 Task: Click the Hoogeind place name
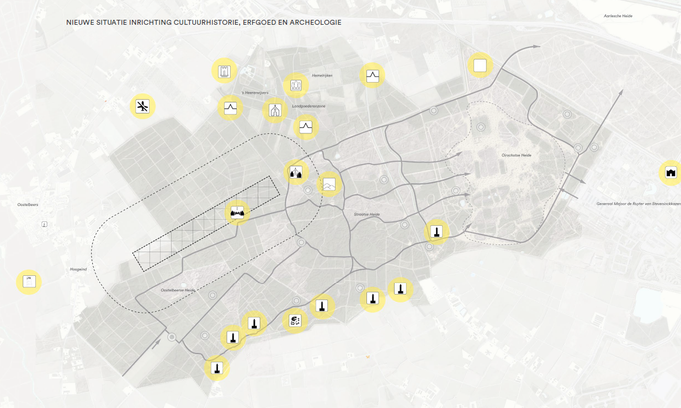[x=78, y=269]
